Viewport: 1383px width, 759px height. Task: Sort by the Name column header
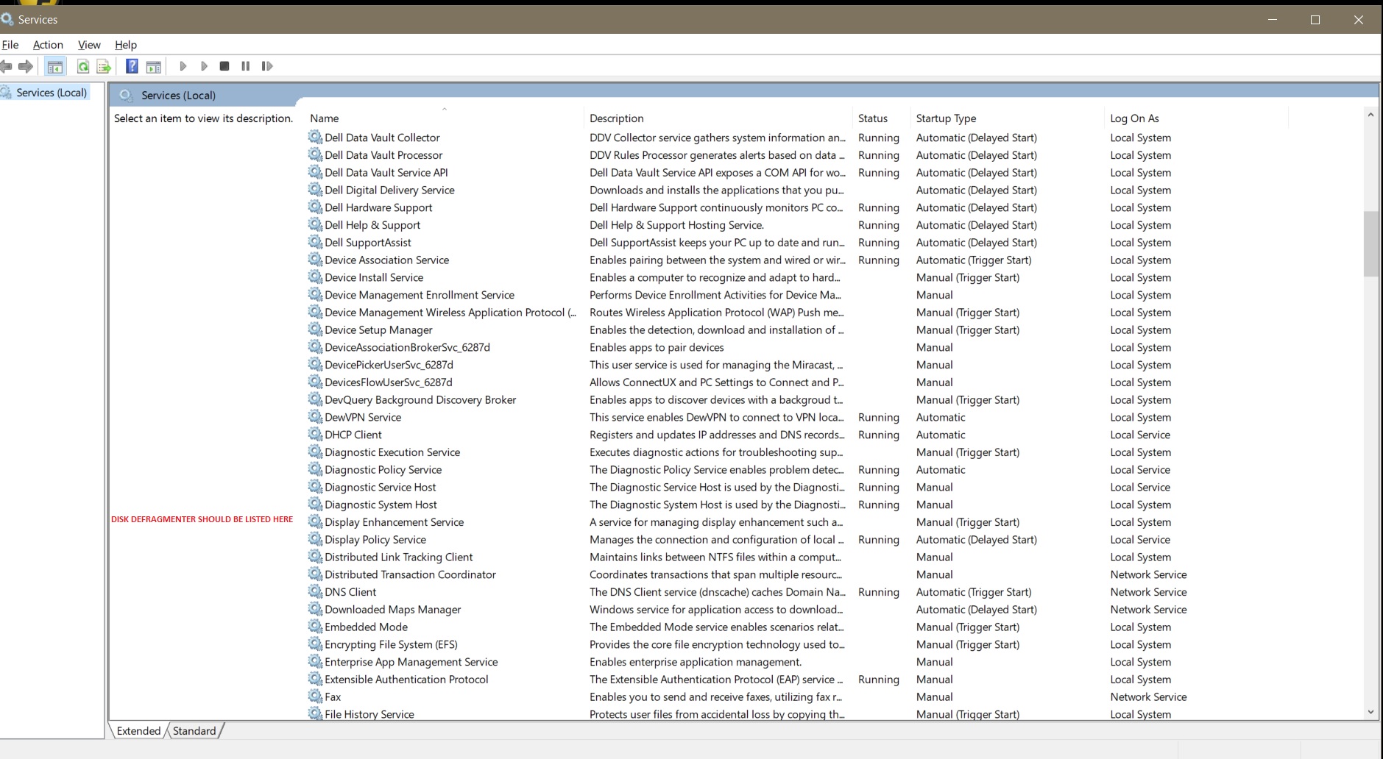445,118
